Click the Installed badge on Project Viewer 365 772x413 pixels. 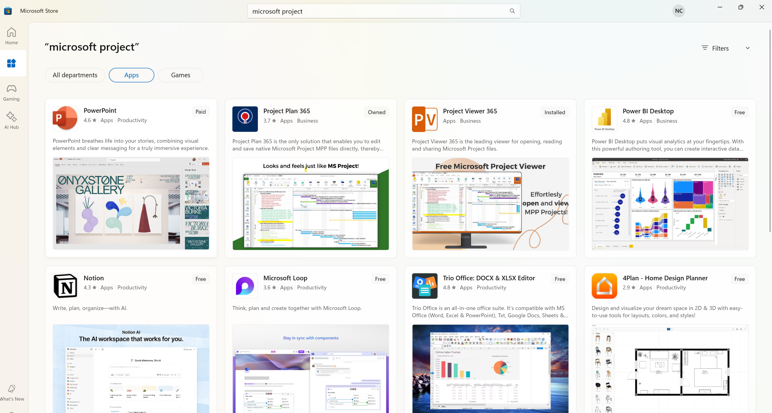[555, 112]
